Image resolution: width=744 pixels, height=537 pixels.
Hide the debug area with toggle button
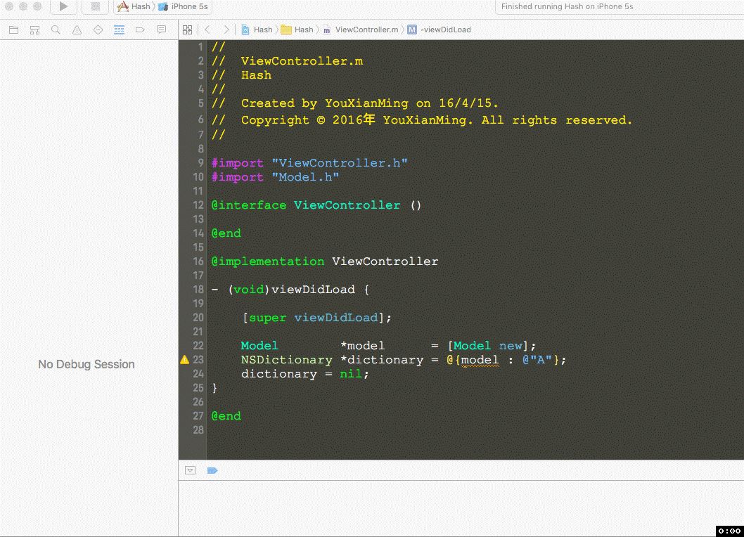coord(190,471)
